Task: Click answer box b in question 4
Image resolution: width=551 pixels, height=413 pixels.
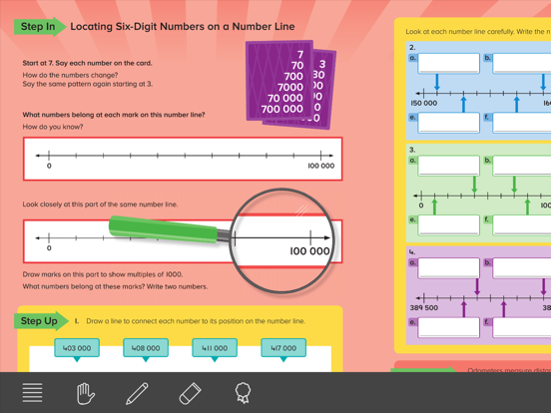Action: 522,268
